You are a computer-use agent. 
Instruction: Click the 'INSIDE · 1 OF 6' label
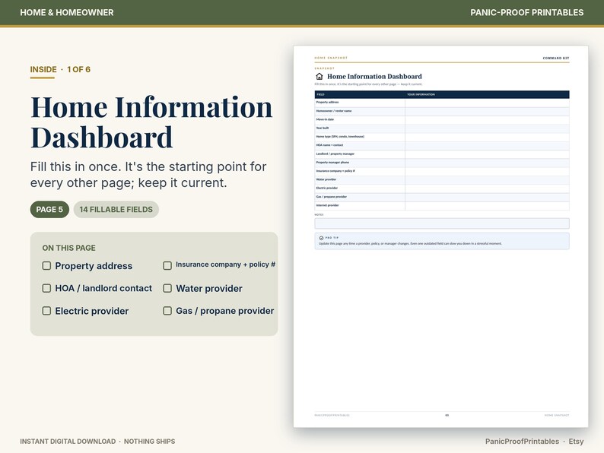[x=61, y=69]
